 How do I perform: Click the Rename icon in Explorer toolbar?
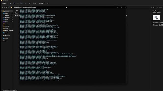click(x=22, y=4)
